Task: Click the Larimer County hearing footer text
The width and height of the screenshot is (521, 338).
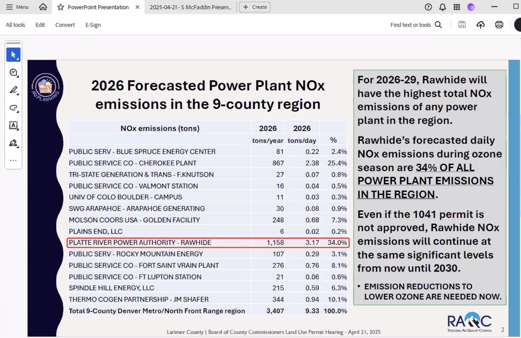Action: [274, 332]
